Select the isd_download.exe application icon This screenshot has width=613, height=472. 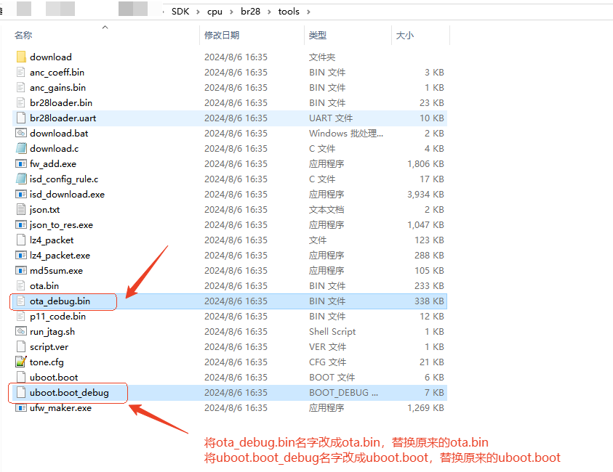point(21,194)
